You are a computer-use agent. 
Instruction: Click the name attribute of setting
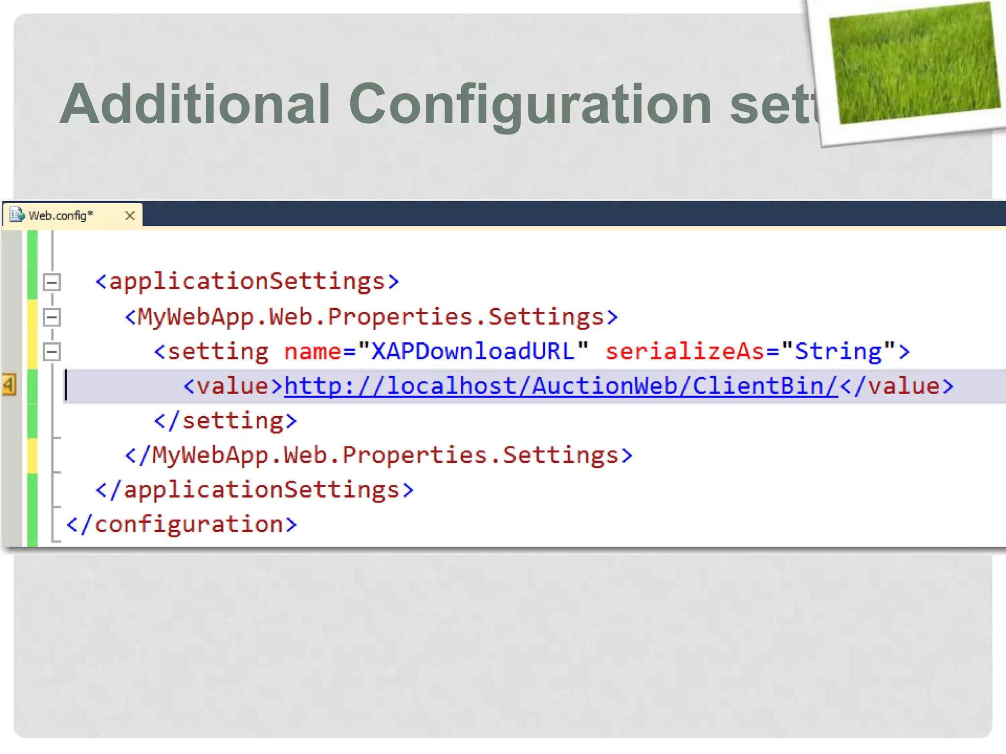312,351
